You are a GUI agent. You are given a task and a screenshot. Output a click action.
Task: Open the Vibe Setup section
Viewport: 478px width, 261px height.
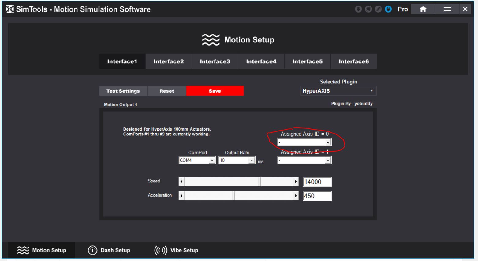click(x=176, y=250)
